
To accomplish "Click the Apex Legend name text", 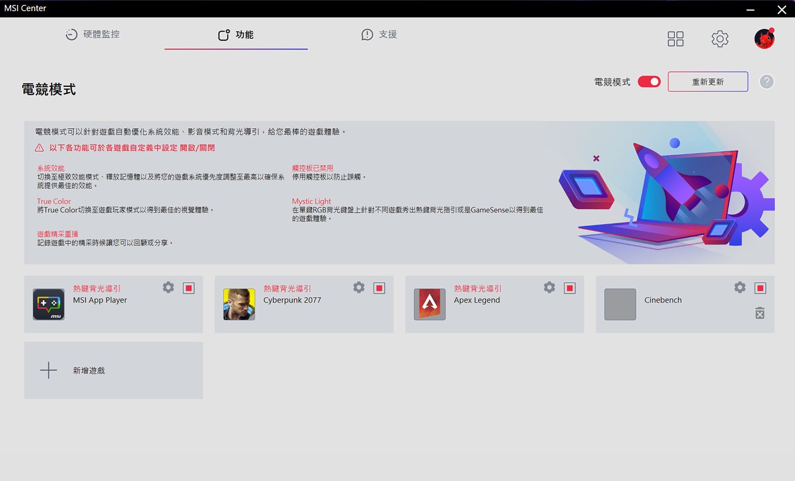I will click(477, 300).
